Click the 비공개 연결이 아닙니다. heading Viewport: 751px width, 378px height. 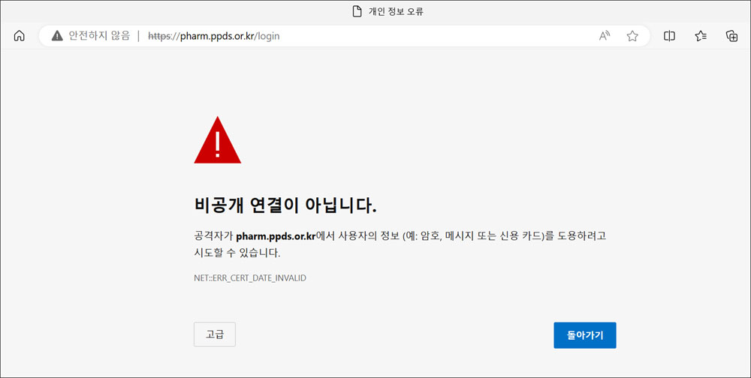tap(285, 205)
